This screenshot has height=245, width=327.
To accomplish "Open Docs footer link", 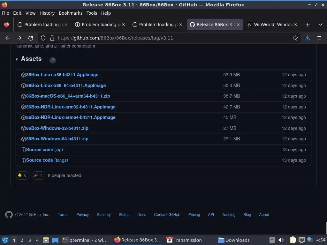I will 141,215.
